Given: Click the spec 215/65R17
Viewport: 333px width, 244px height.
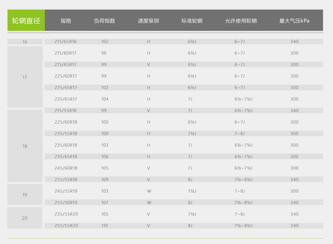Looking at the screenshot, I should point(65,65).
